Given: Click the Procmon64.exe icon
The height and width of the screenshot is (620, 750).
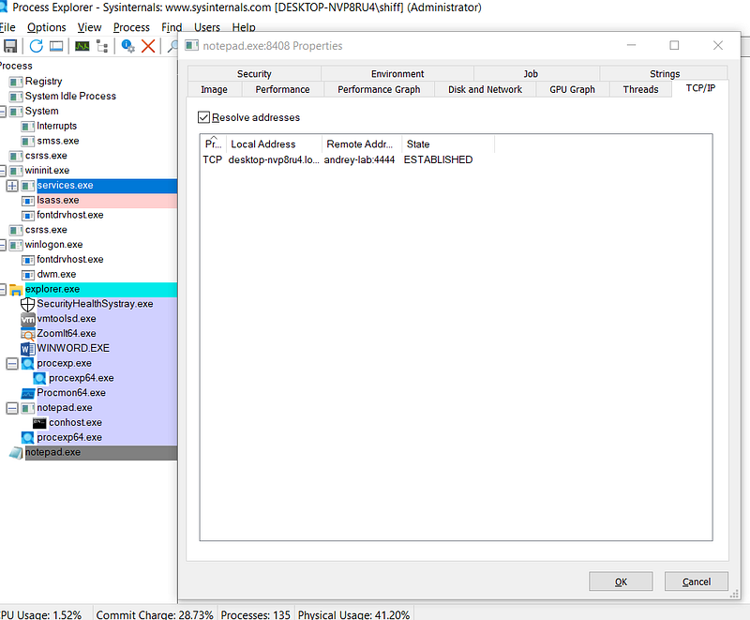Looking at the screenshot, I should pos(28,393).
